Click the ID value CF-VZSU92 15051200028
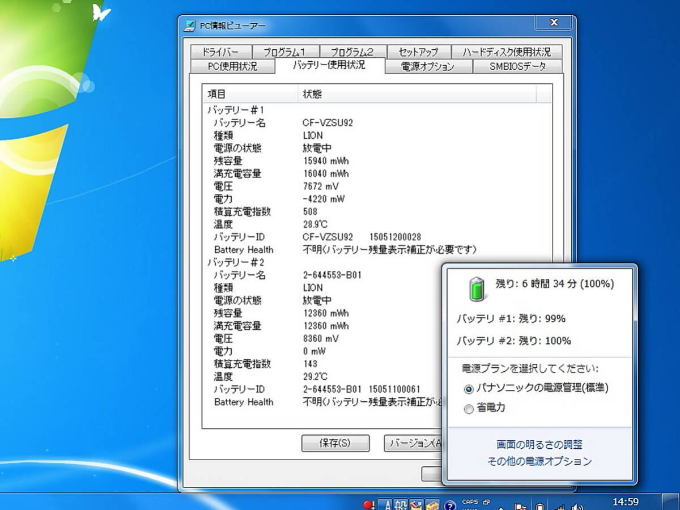Image resolution: width=680 pixels, height=510 pixels. tap(362, 237)
